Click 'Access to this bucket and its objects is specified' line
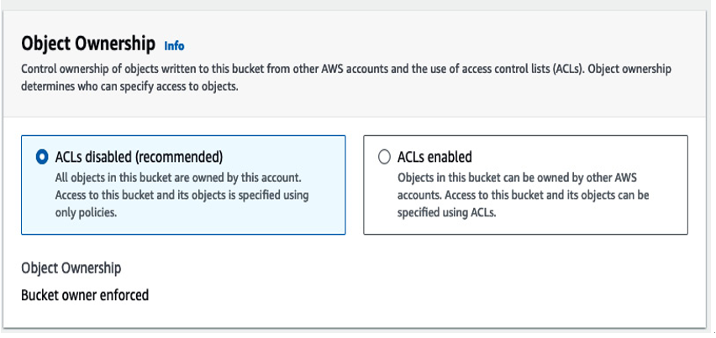 (x=182, y=195)
